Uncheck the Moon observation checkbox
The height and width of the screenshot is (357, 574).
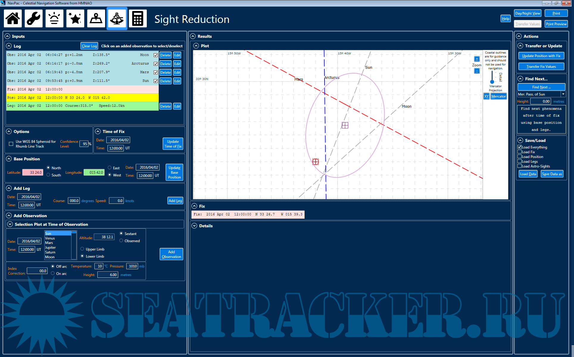point(156,55)
